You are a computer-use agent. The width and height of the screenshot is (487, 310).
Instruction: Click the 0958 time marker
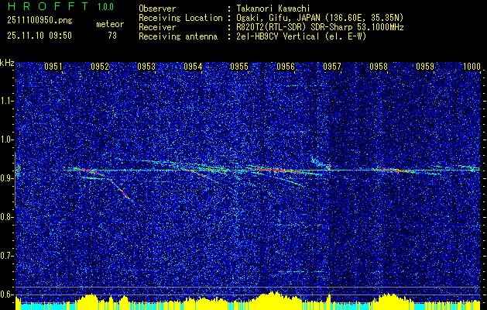click(379, 66)
